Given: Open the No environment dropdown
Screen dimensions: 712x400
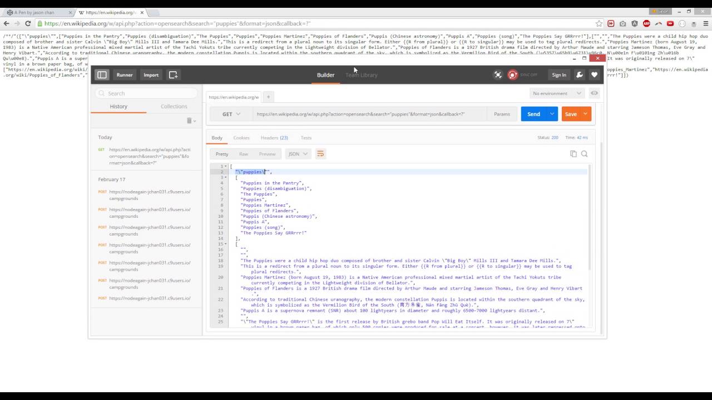Looking at the screenshot, I should point(557,93).
